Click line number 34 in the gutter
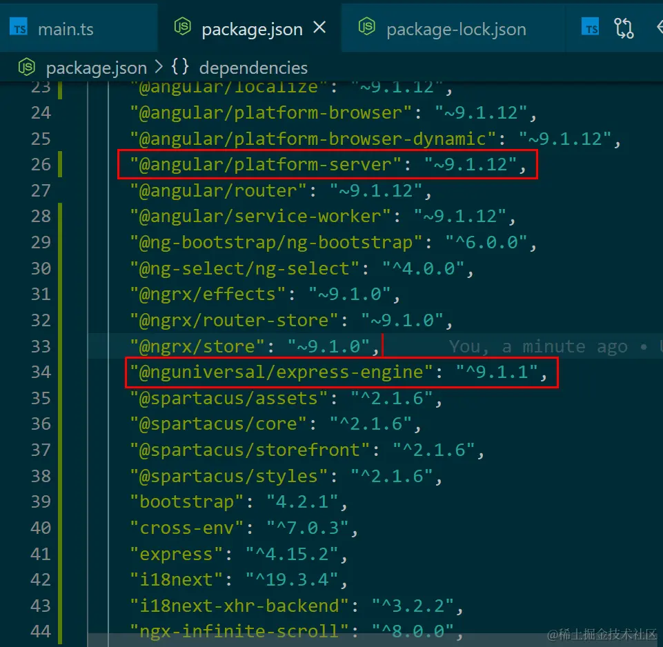 (x=41, y=372)
